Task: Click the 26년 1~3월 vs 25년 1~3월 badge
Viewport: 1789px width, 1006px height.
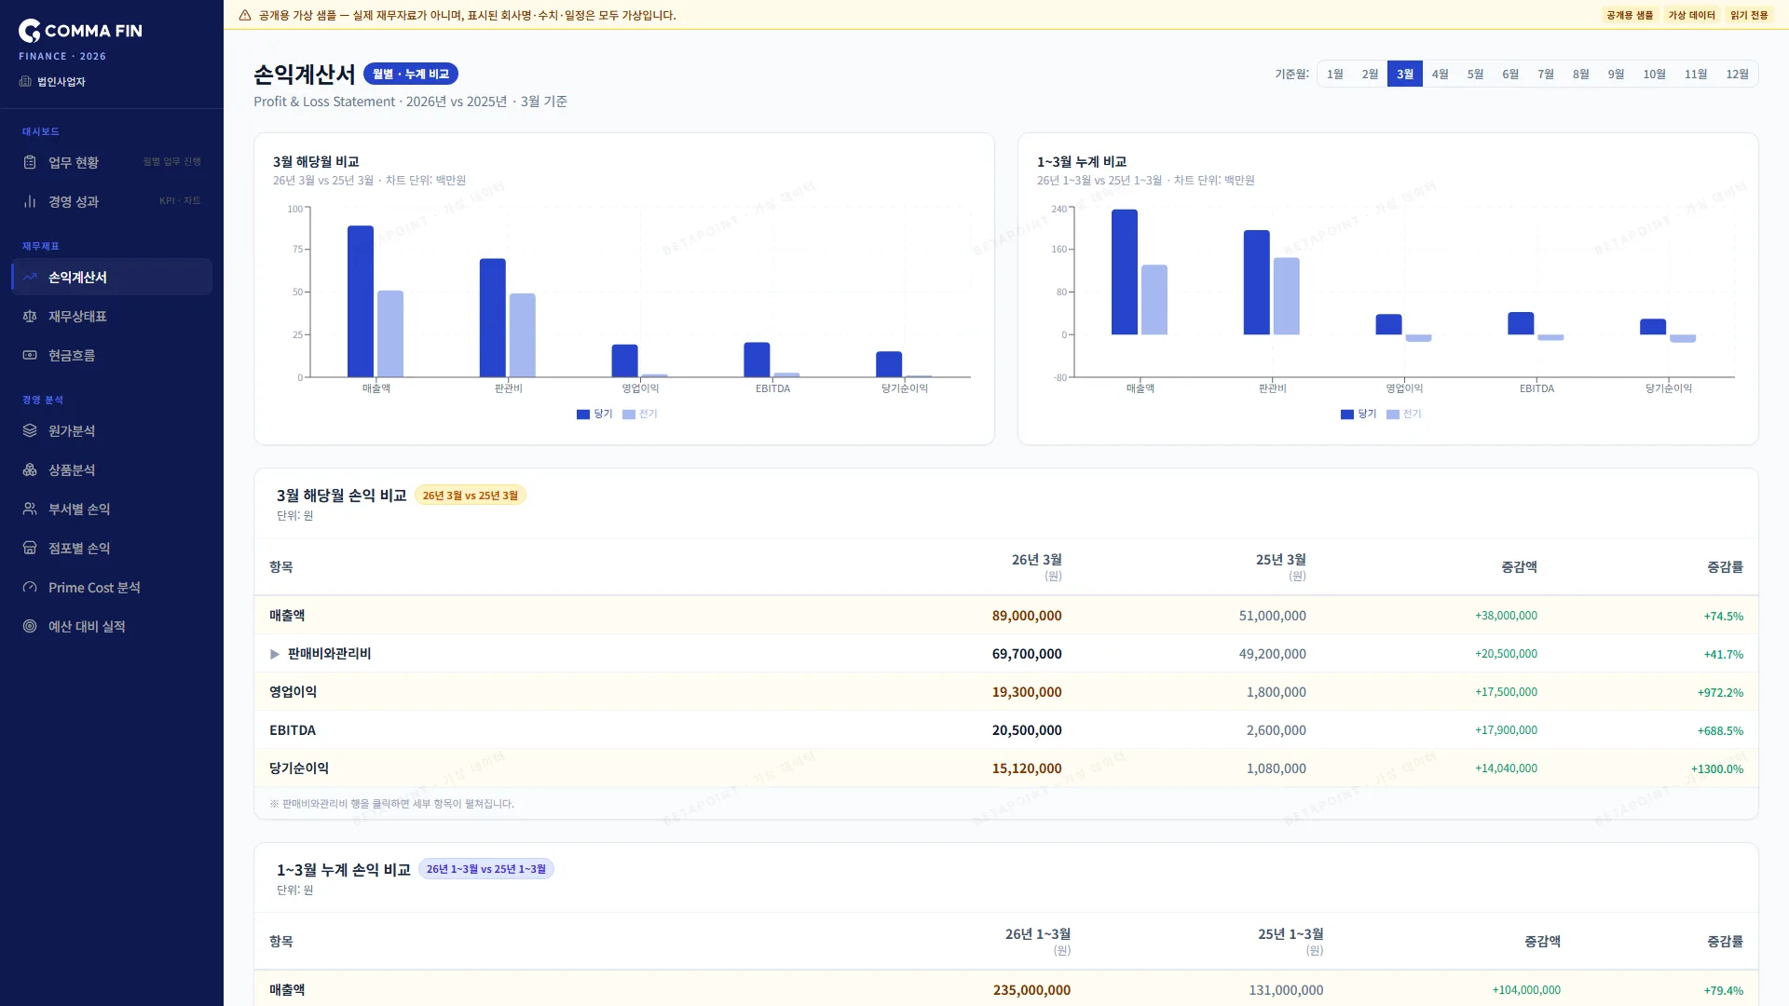Action: pyautogui.click(x=486, y=869)
